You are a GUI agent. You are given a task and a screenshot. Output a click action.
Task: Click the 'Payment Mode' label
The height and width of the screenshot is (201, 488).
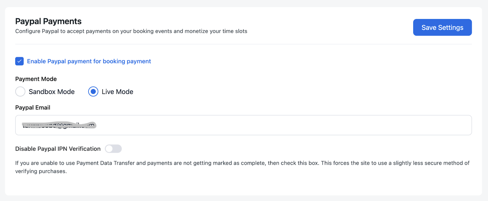tap(36, 79)
